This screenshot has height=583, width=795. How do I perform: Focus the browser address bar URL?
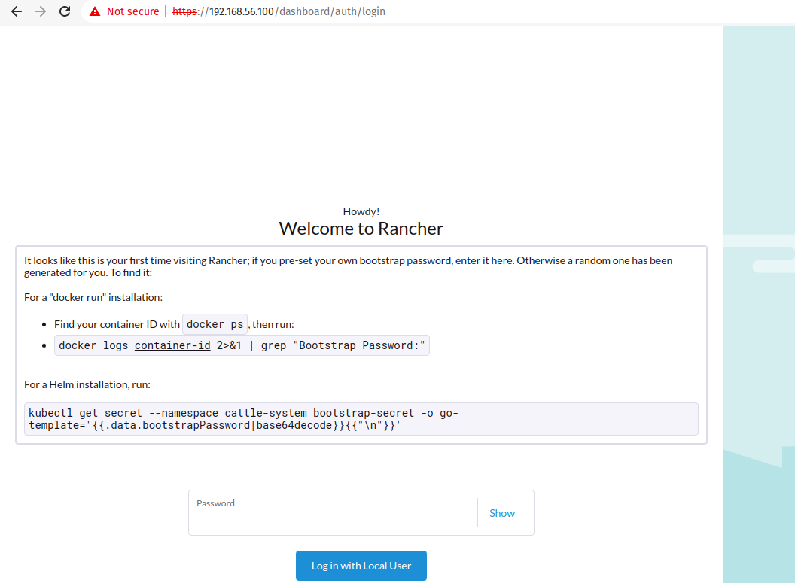279,11
